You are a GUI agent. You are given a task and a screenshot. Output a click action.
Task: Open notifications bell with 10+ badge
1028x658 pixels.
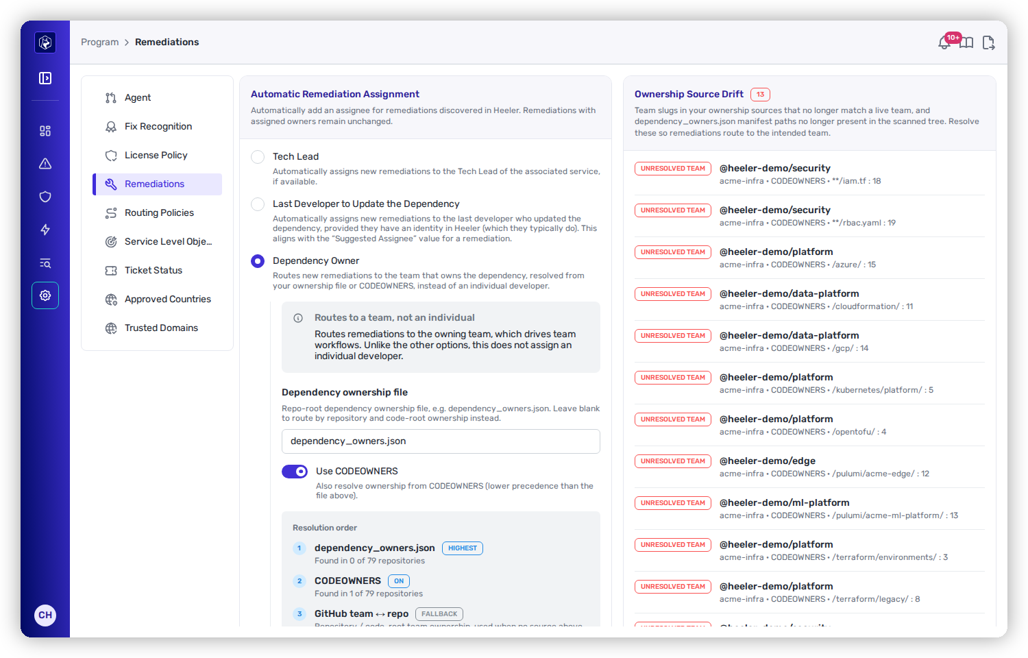[945, 42]
